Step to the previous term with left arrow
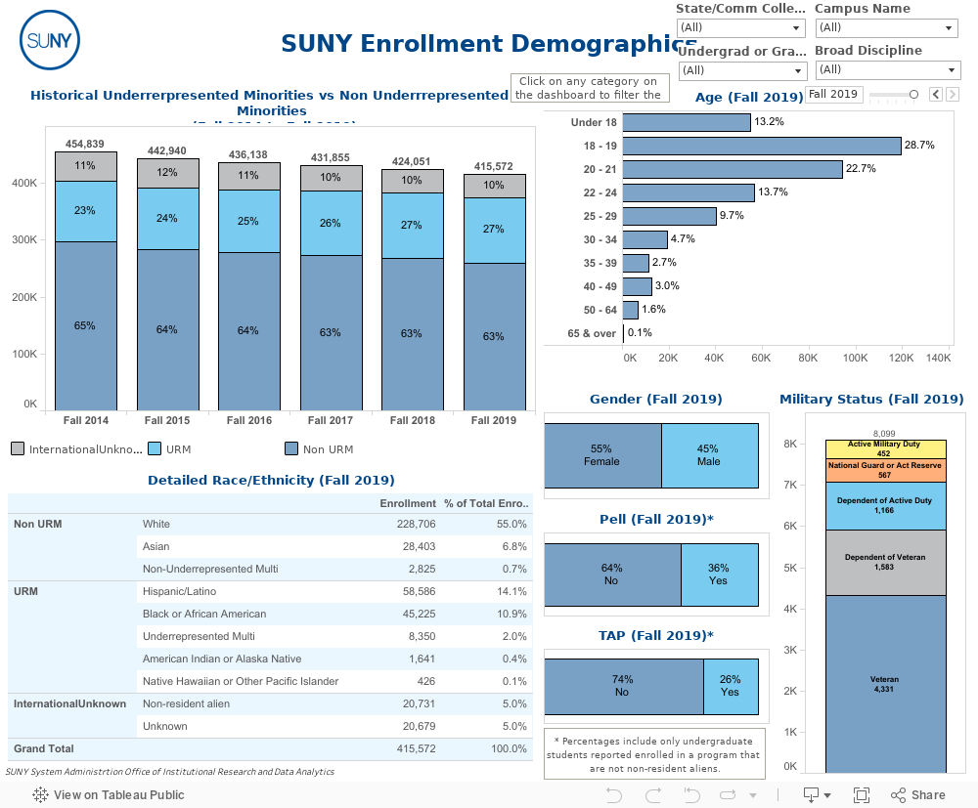This screenshot has height=808, width=978. [x=936, y=94]
